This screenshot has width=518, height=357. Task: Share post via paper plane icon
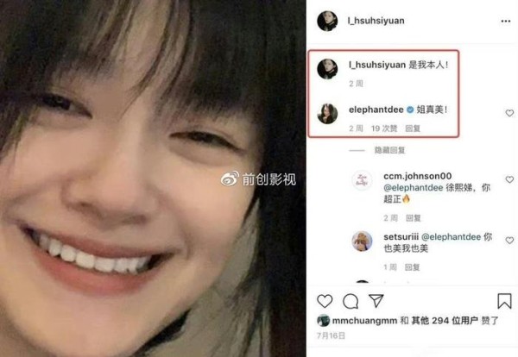click(x=376, y=301)
